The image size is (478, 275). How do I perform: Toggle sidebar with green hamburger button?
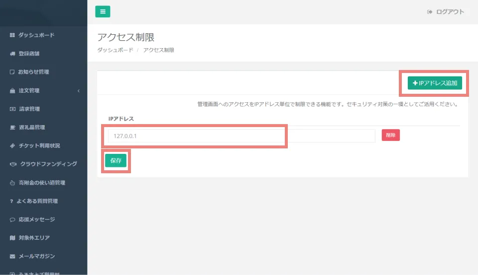point(103,12)
